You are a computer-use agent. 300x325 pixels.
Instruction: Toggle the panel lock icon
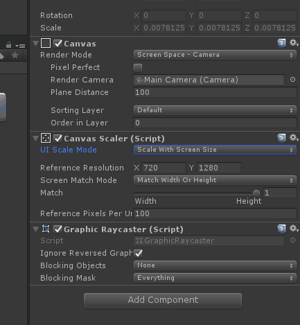(x=8, y=45)
